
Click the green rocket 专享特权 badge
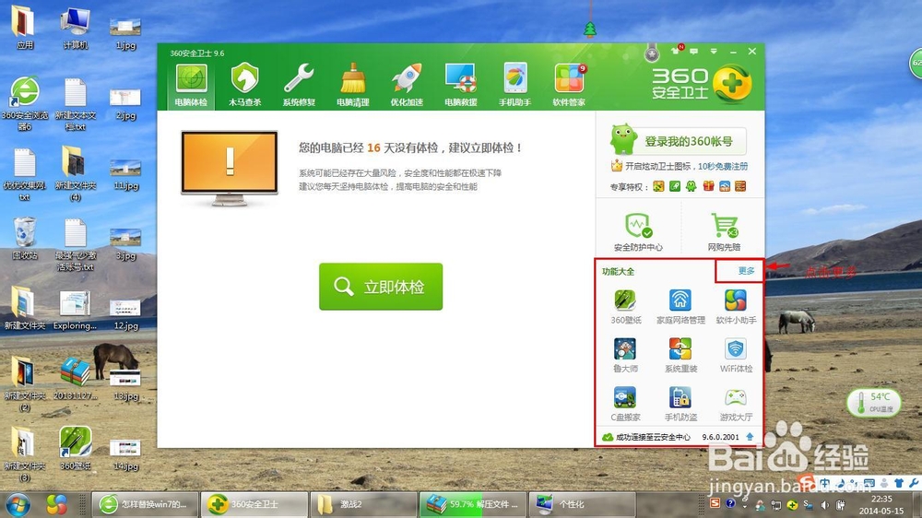675,186
